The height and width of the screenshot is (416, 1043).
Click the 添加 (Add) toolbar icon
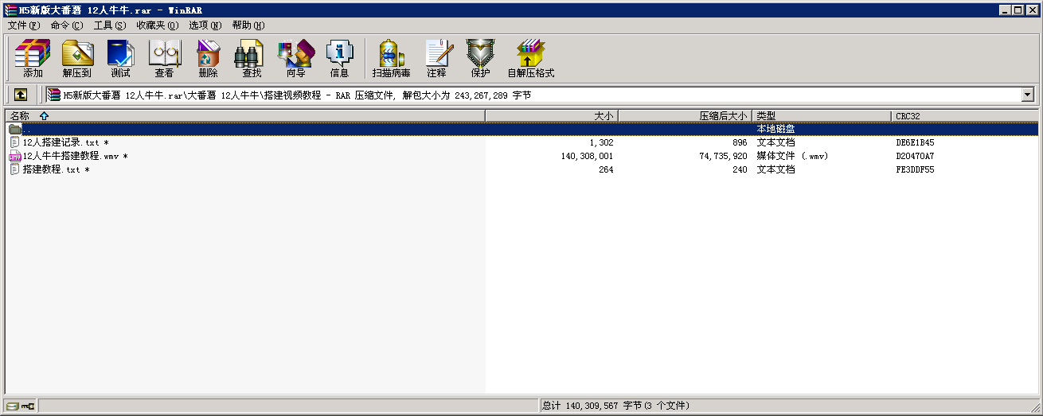coord(33,59)
